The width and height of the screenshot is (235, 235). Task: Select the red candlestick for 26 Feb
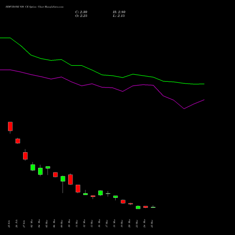pyautogui.click(x=18, y=141)
